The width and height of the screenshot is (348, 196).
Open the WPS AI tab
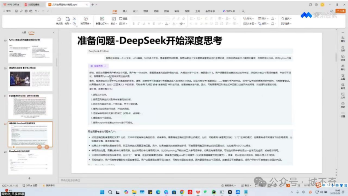coord(229,11)
